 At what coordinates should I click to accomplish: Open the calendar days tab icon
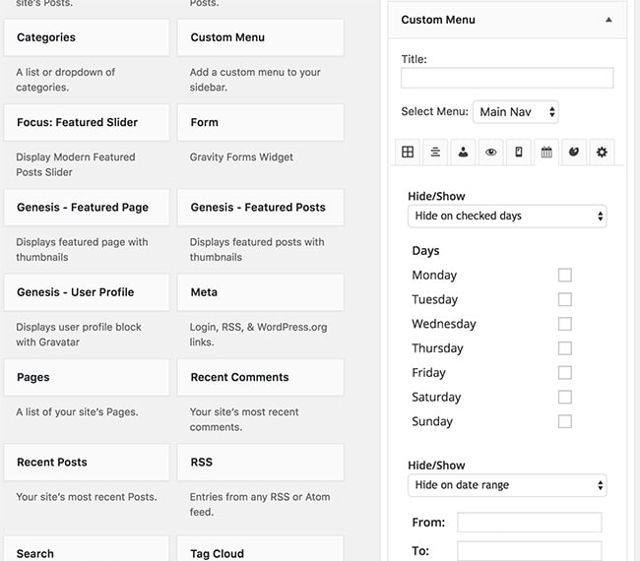coord(546,153)
